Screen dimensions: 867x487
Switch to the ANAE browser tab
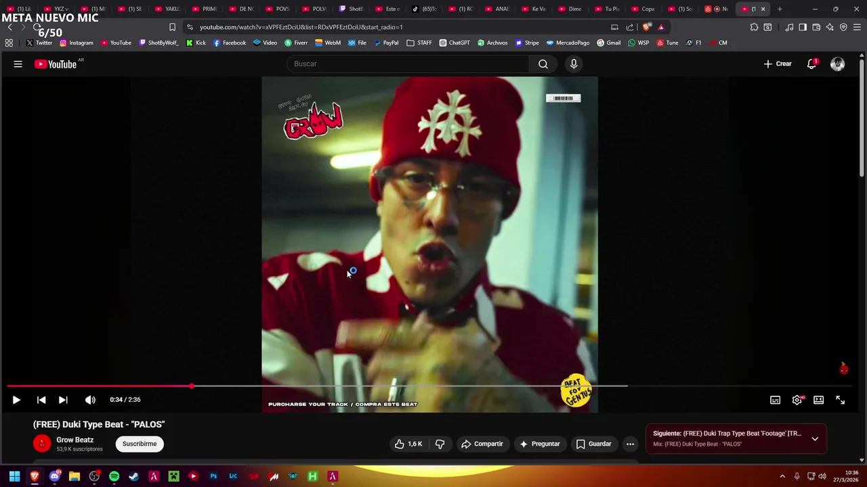(x=496, y=9)
